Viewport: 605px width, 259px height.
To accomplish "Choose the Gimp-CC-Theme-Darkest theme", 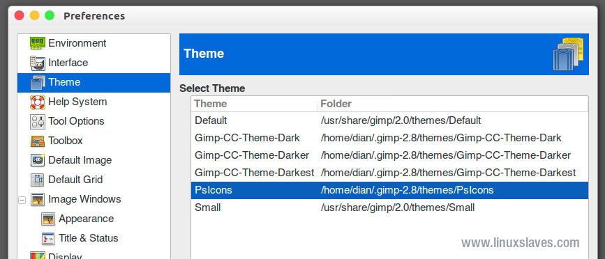I will tap(389, 173).
